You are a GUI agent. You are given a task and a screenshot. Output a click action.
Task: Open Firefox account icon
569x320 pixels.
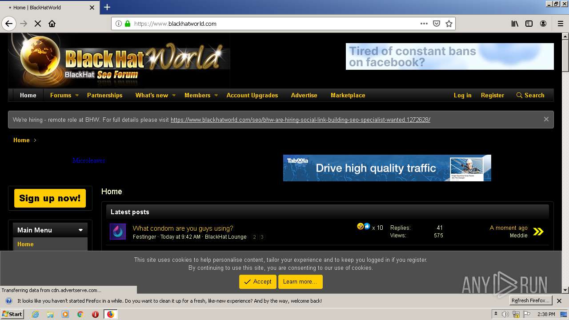click(543, 24)
